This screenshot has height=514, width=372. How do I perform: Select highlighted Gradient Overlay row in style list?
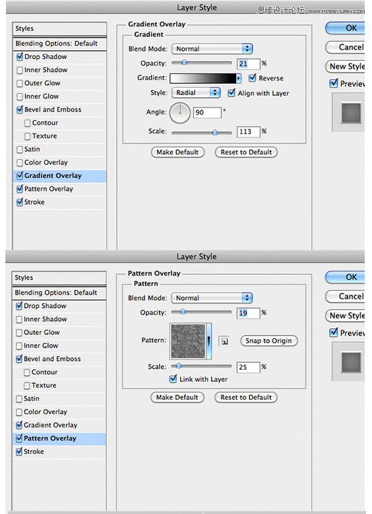pos(60,176)
